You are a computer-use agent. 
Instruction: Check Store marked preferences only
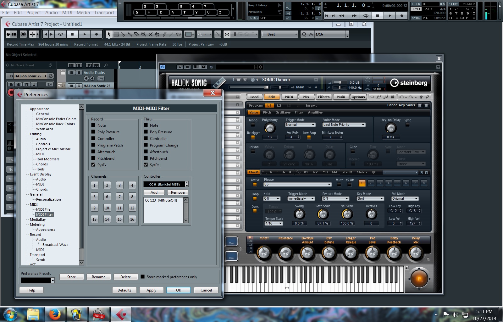tap(143, 277)
